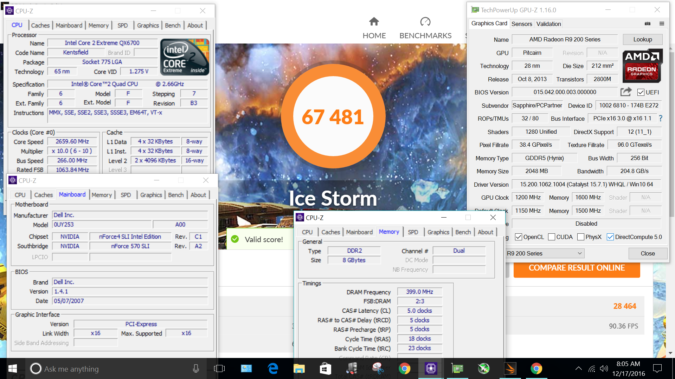Click the 90.36 FPS result value

(623, 326)
